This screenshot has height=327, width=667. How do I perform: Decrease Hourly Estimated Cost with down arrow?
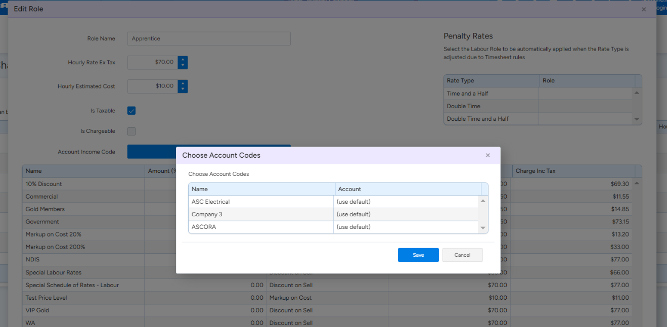(x=183, y=89)
